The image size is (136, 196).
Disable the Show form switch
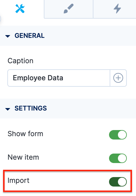coord(118,135)
